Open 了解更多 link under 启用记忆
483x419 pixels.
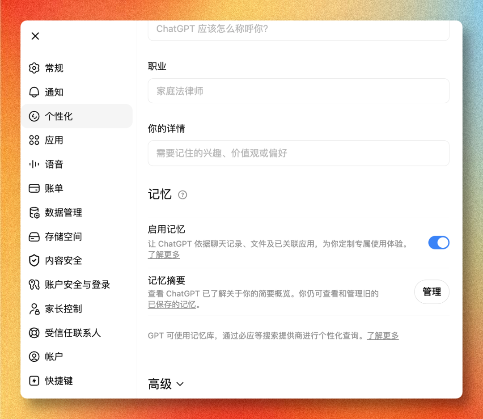164,255
